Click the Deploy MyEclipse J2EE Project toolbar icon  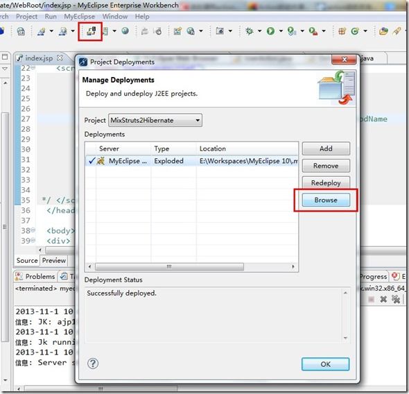coord(91,31)
